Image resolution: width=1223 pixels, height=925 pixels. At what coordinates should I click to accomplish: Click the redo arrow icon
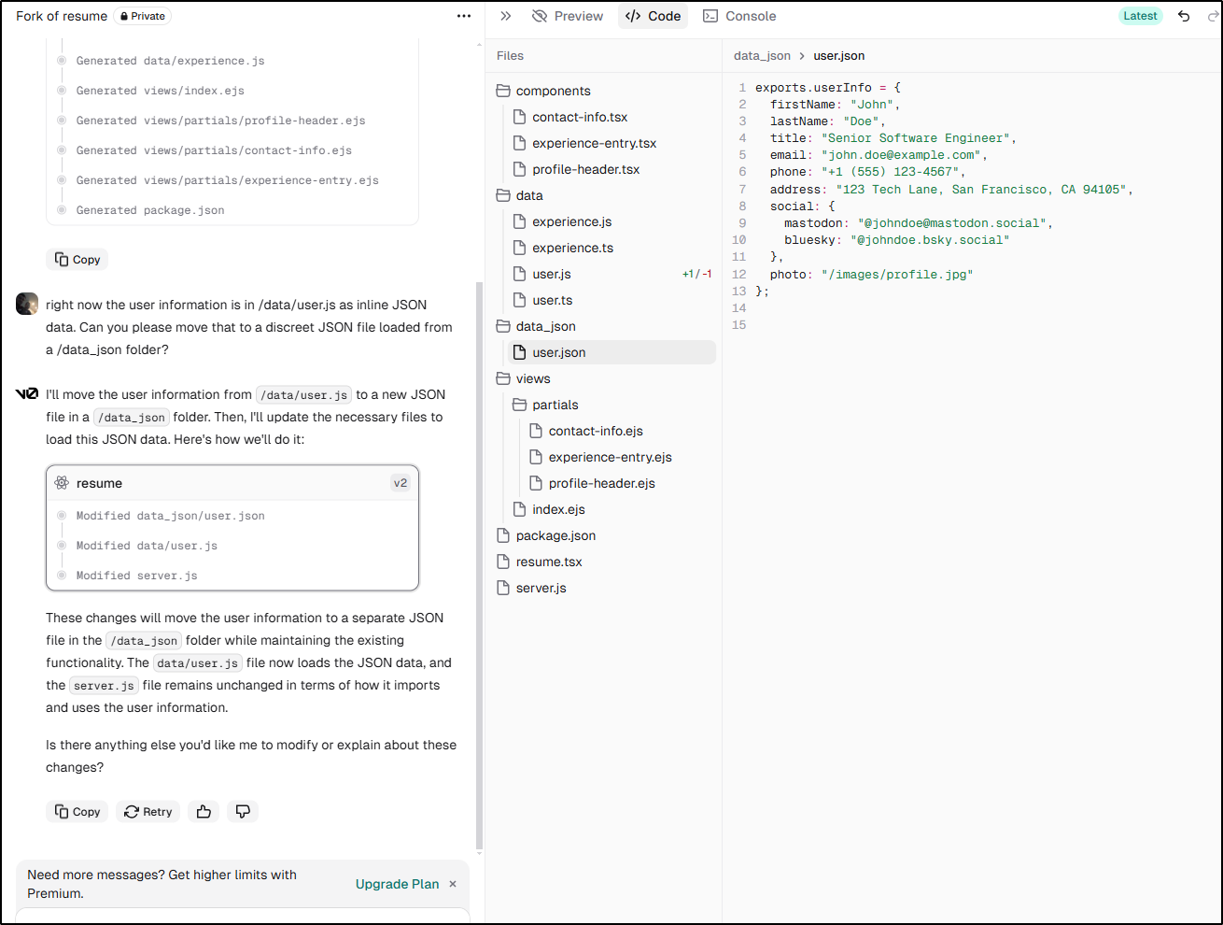1213,16
